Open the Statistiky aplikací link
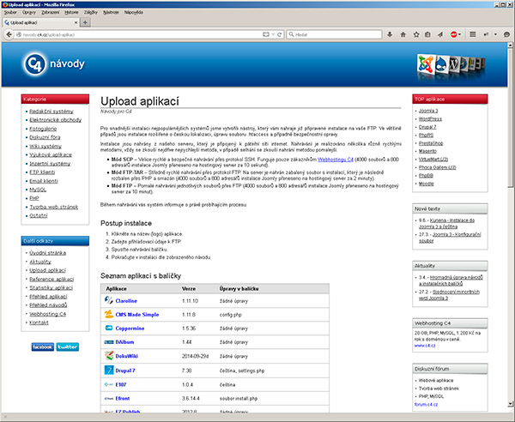 (x=51, y=288)
